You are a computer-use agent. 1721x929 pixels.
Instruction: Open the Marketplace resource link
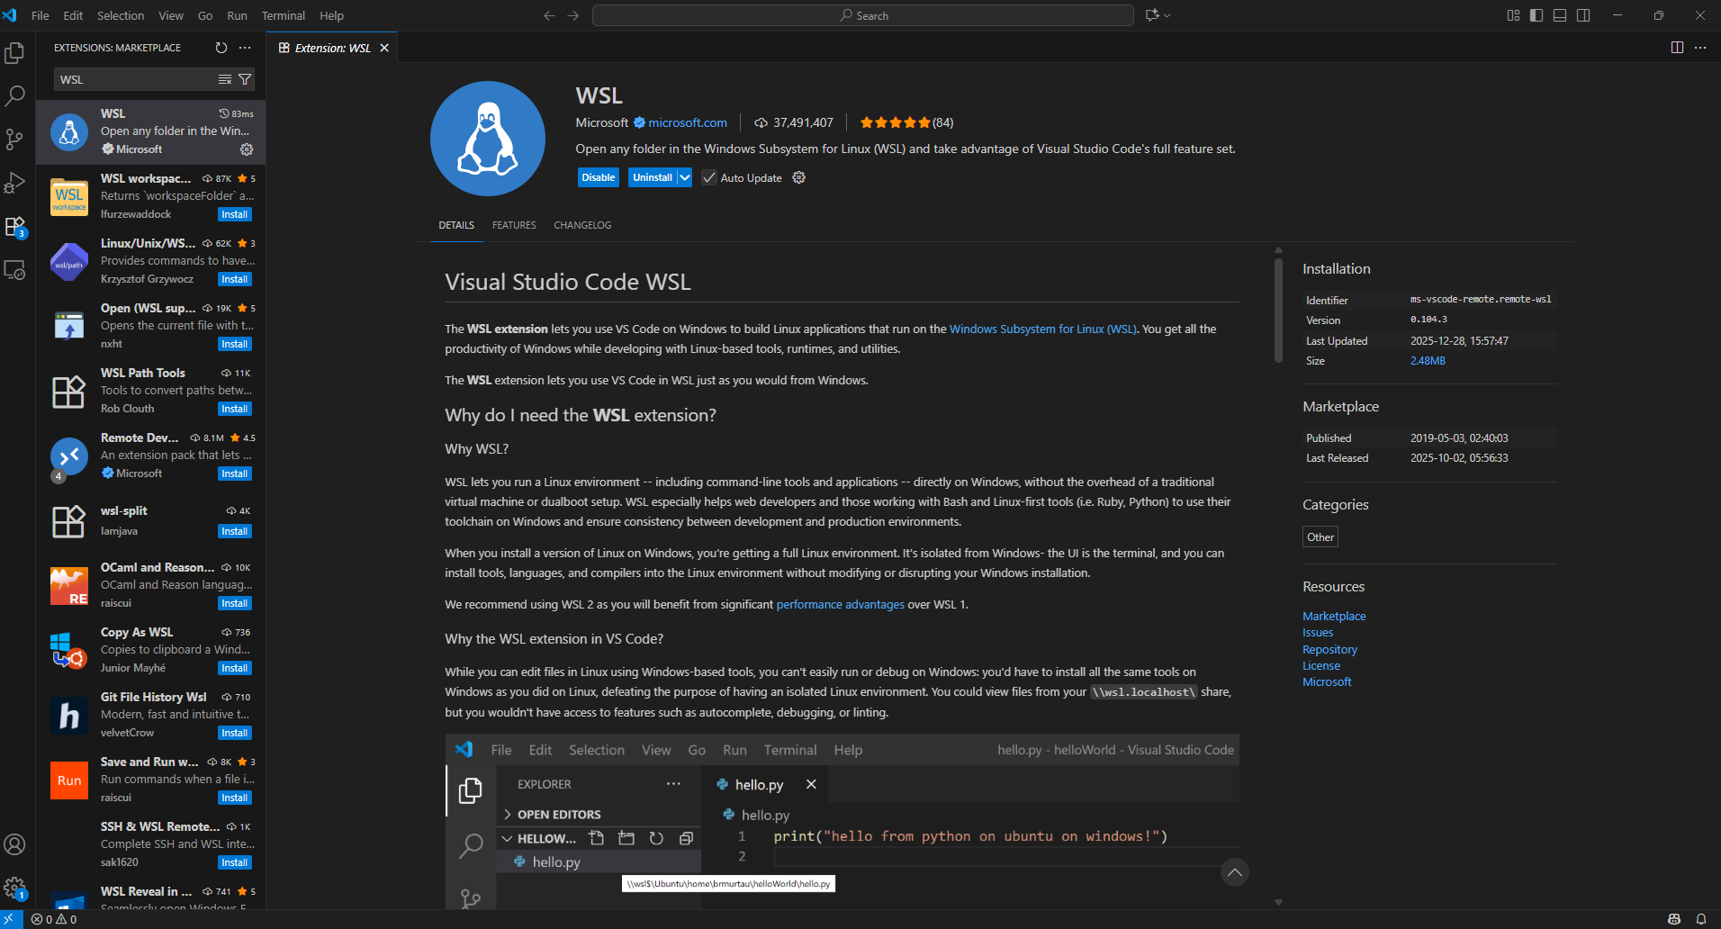click(1334, 616)
